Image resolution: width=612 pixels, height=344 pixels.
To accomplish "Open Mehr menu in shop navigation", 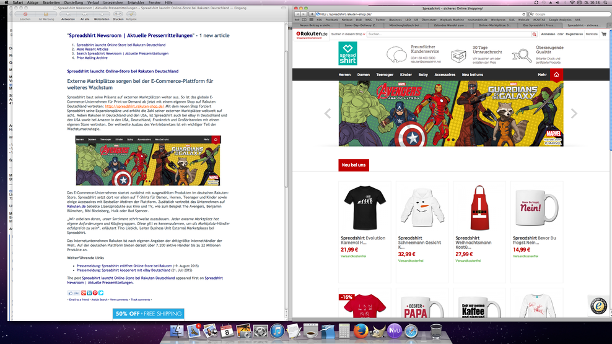I will (542, 74).
